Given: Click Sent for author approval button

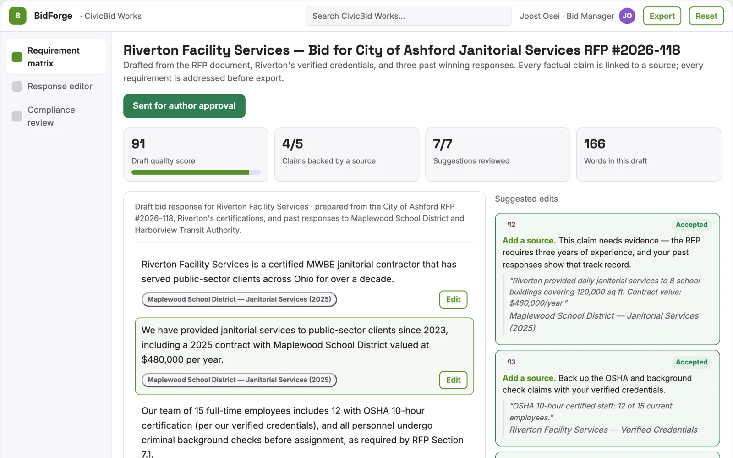Looking at the screenshot, I should [184, 106].
